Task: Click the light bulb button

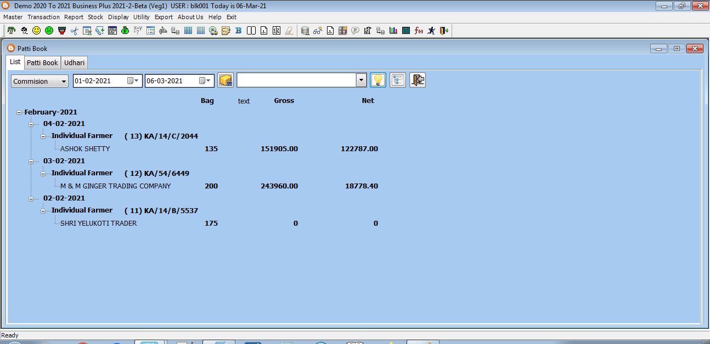Action: (x=377, y=80)
